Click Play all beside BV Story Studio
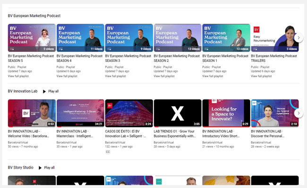 [x=47, y=168]
